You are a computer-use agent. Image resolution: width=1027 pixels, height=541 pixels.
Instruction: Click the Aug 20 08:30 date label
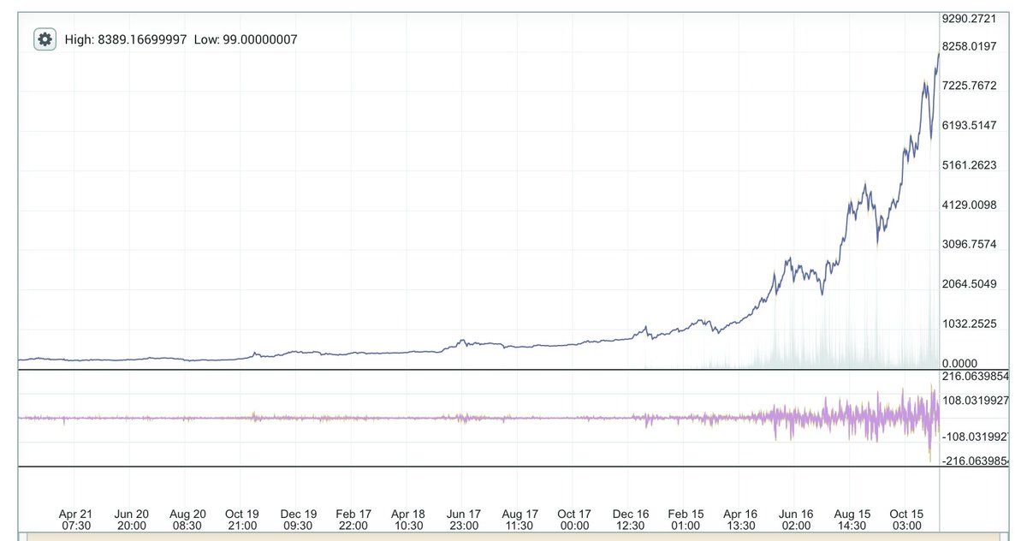click(187, 520)
